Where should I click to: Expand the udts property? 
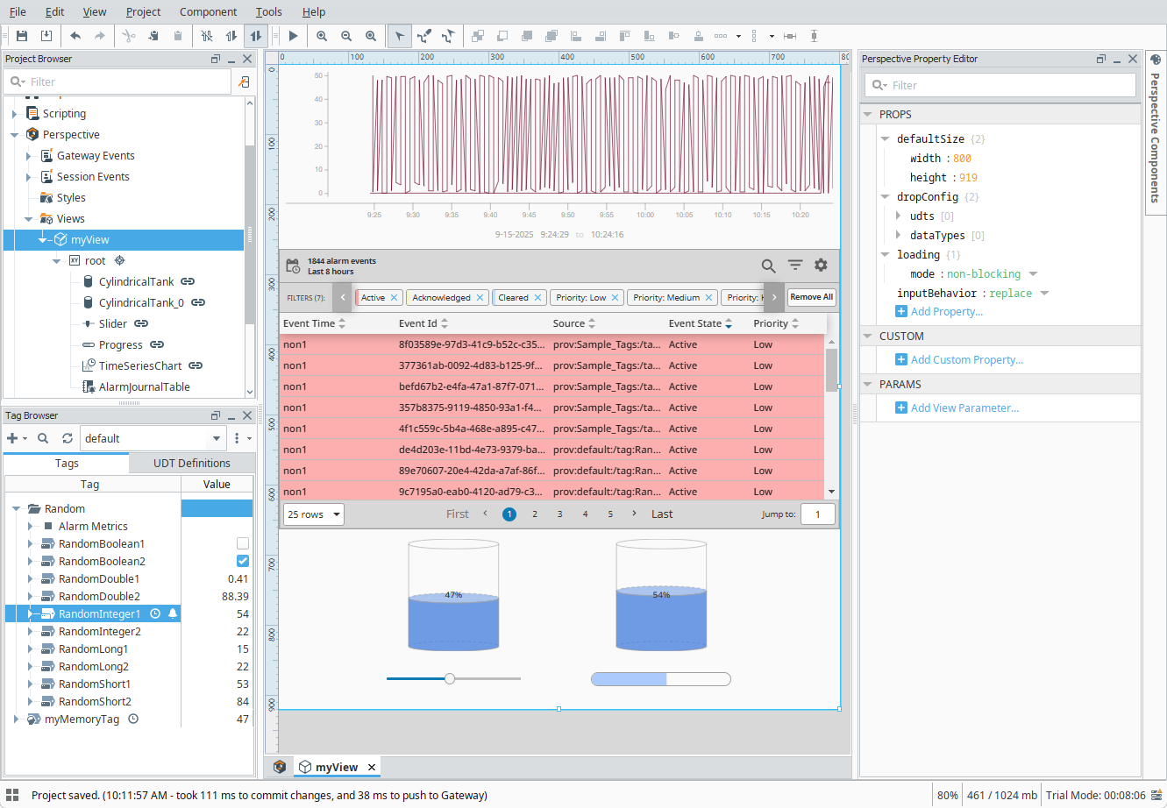tap(899, 216)
